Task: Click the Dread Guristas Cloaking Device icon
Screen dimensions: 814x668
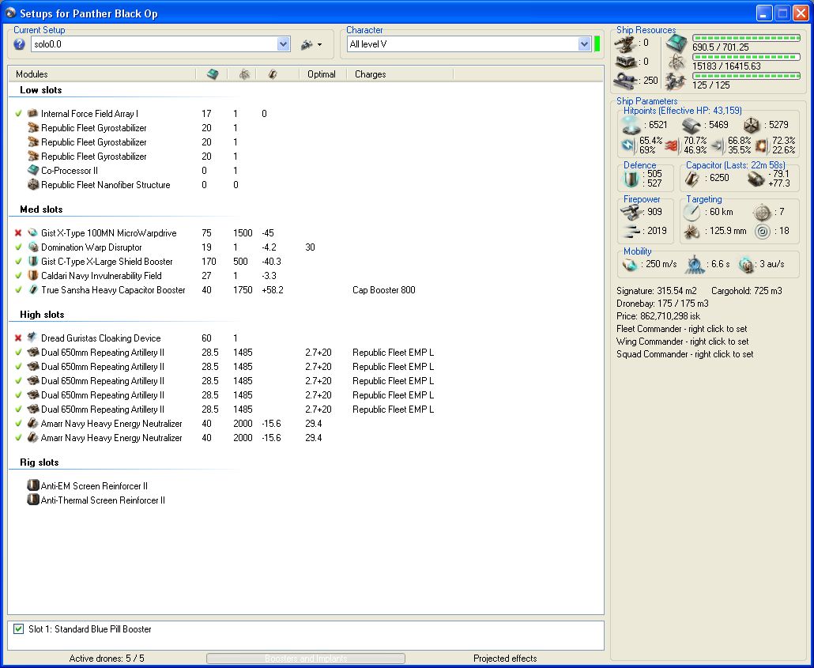Action: tap(33, 338)
